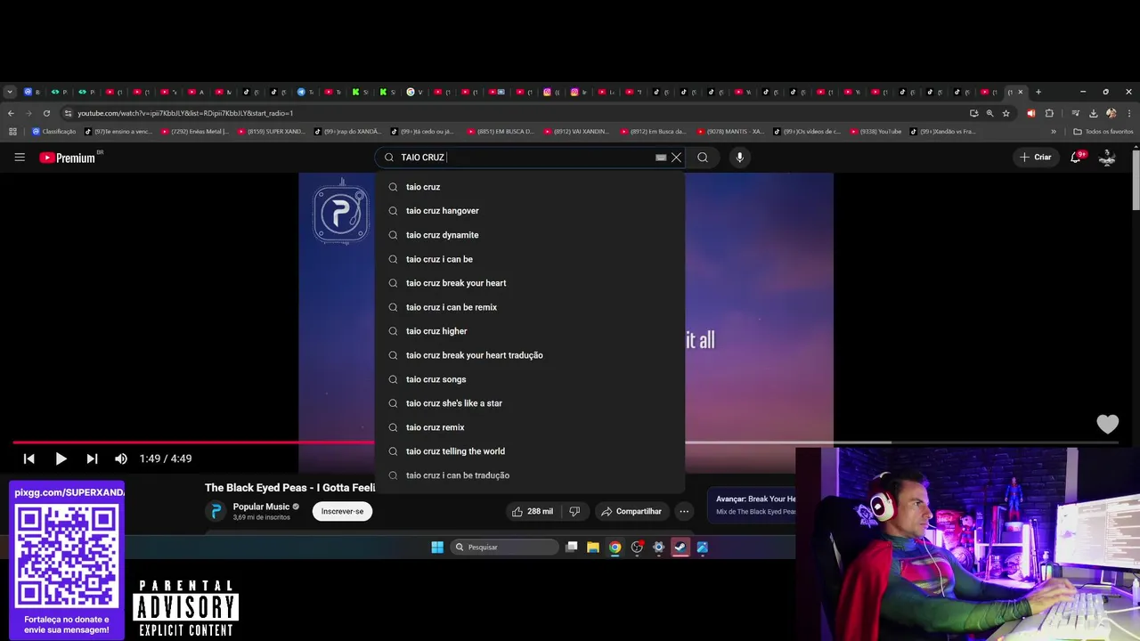Open the Popular Music channel avatar
Image resolution: width=1140 pixels, height=641 pixels.
coord(216,511)
